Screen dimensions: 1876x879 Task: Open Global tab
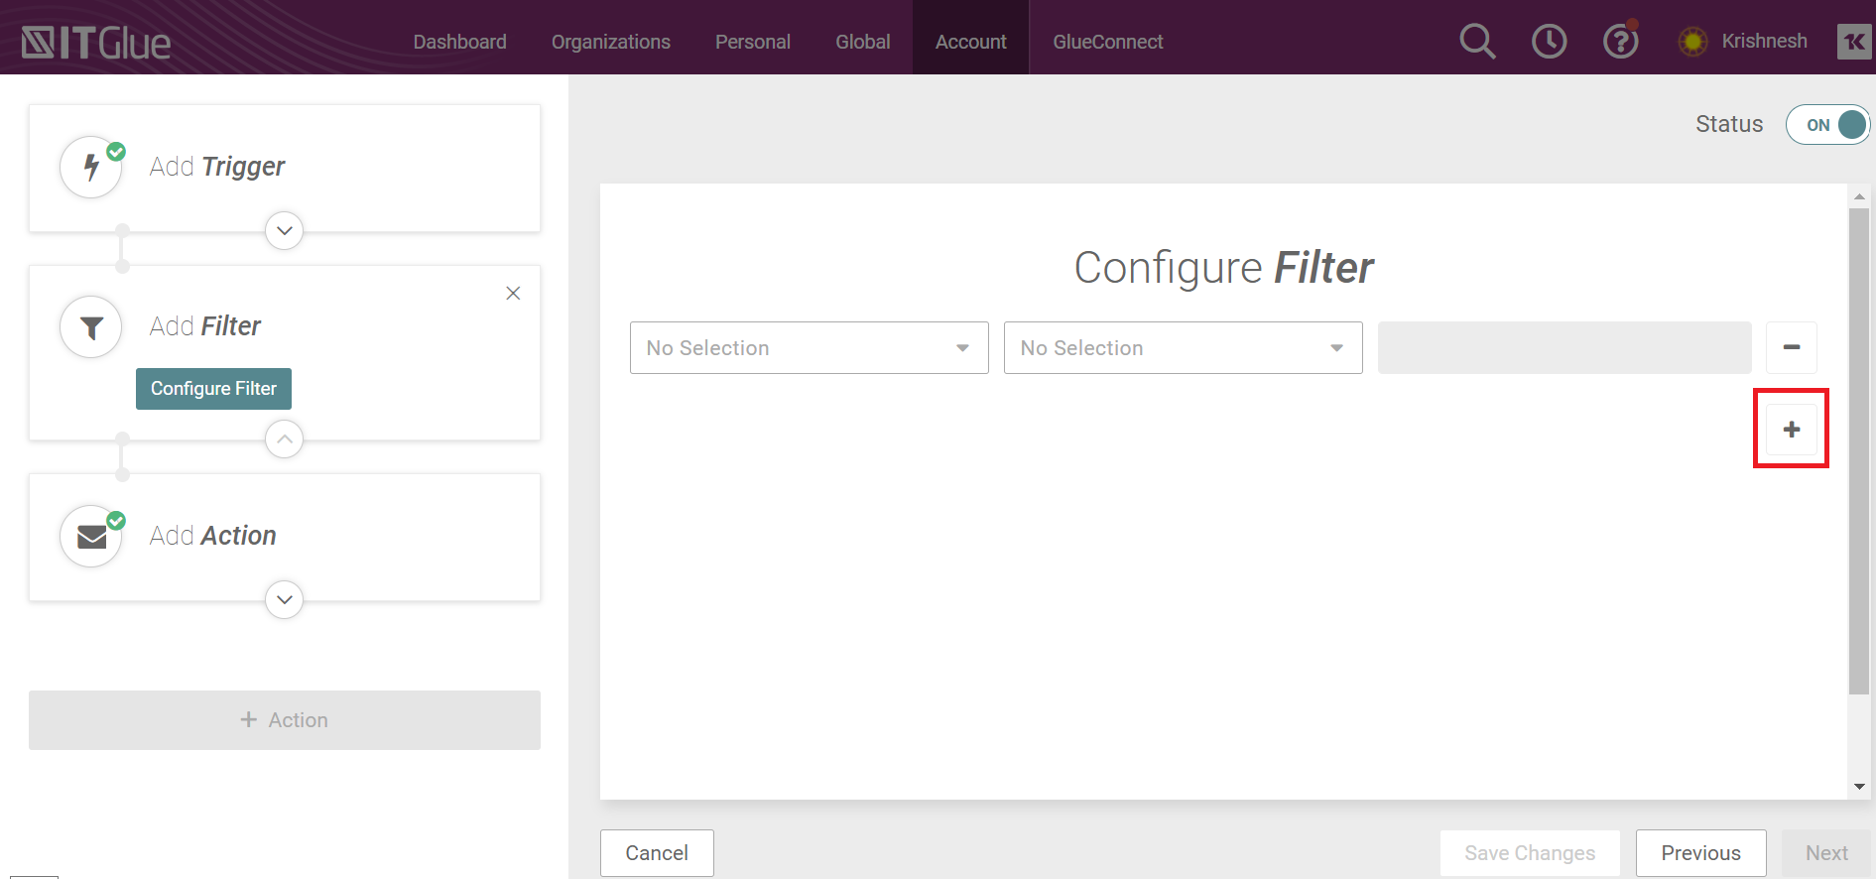[863, 42]
